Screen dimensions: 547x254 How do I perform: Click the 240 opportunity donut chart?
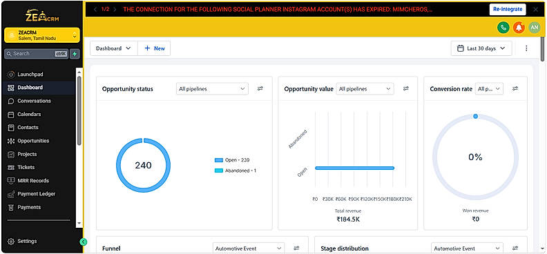pyautogui.click(x=144, y=165)
